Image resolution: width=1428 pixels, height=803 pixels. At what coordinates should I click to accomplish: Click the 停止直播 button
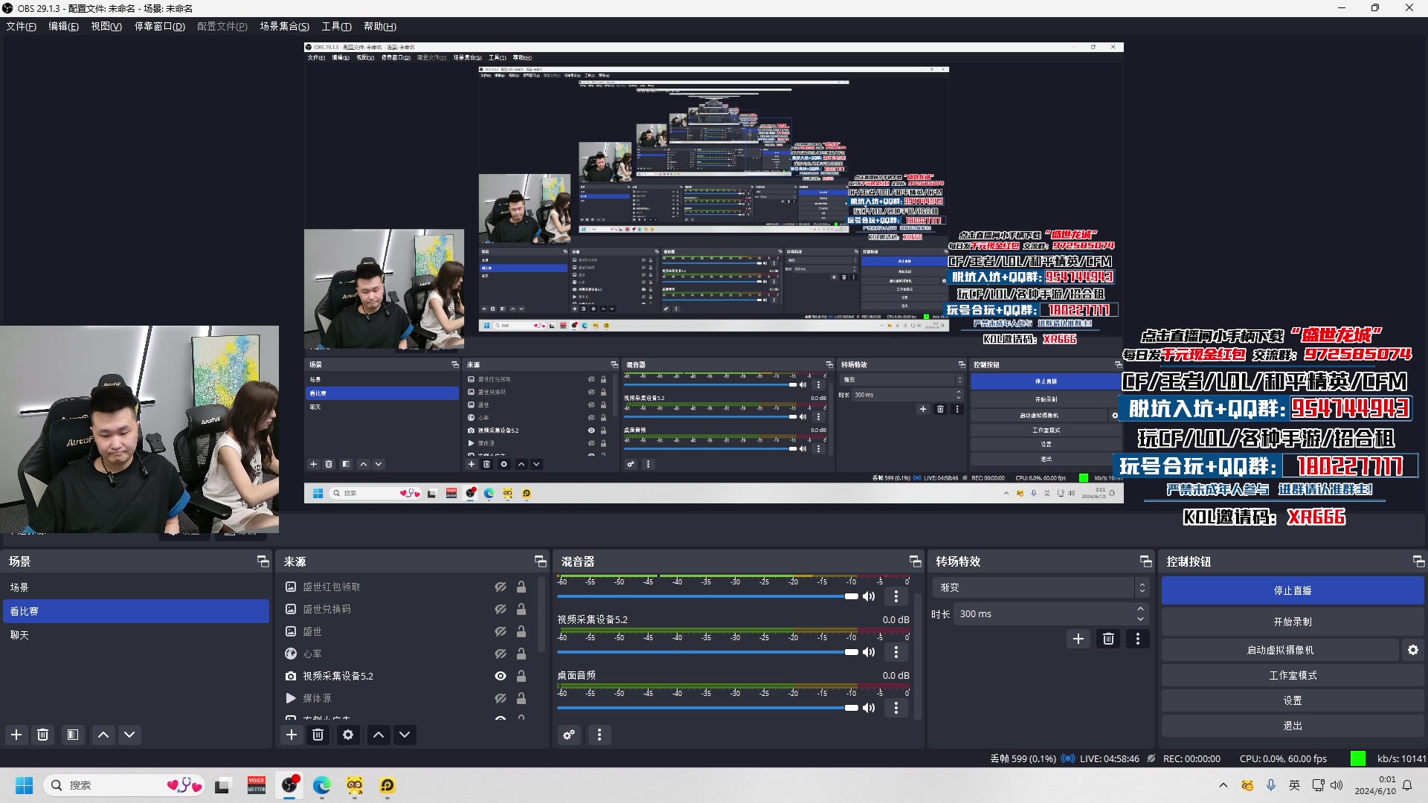[x=1292, y=590]
